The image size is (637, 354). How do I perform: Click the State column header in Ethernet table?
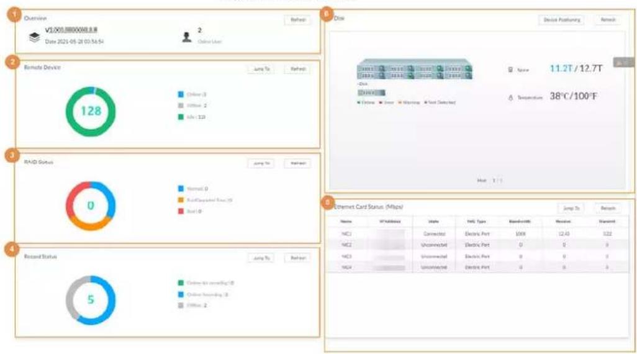tap(433, 222)
